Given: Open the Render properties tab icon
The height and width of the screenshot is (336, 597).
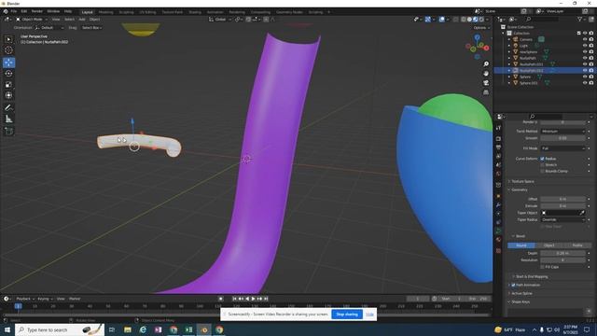Looking at the screenshot, I should coord(498,139).
